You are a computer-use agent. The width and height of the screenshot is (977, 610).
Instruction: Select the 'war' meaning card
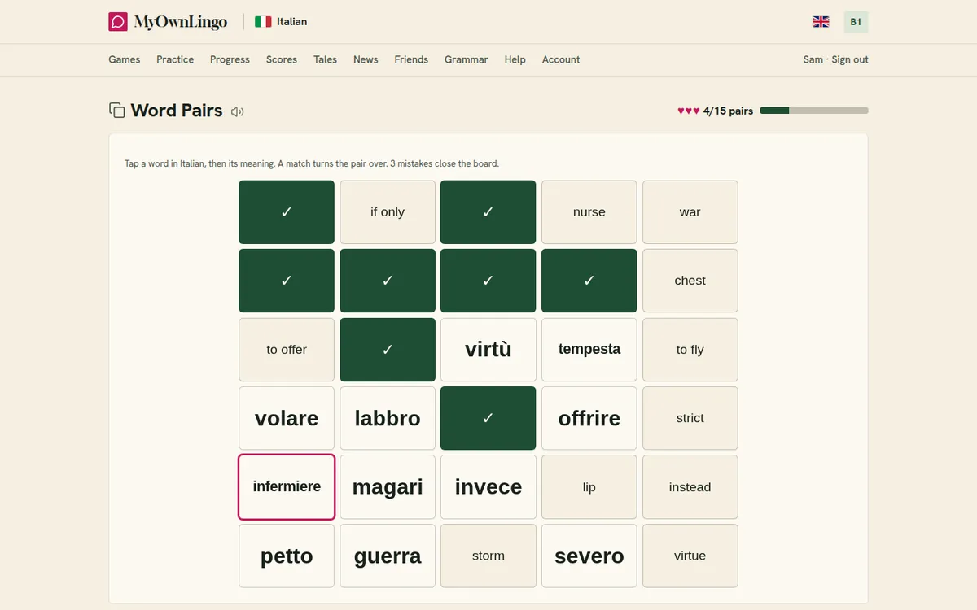pyautogui.click(x=690, y=212)
